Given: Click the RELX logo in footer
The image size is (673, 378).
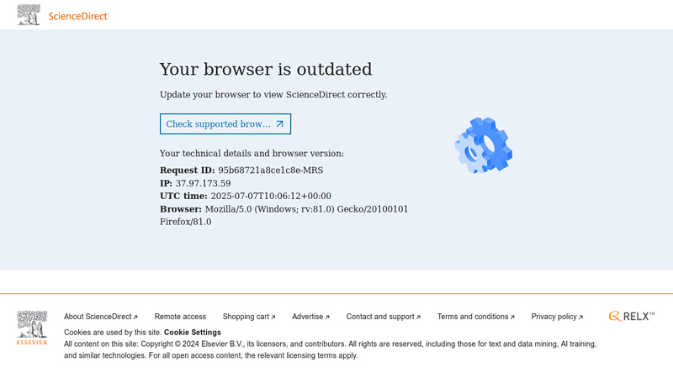Looking at the screenshot, I should [x=632, y=317].
